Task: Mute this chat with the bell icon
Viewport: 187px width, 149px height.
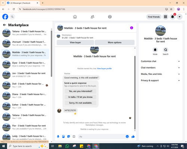Action: [155, 50]
